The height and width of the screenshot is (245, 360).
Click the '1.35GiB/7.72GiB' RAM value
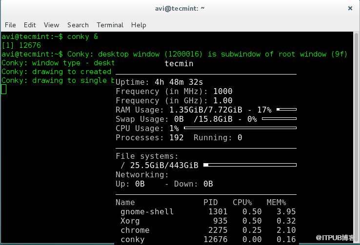coord(206,110)
